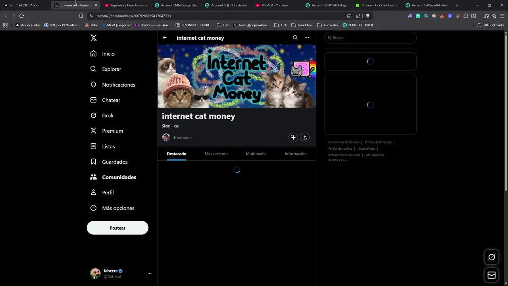Open the MetaMask fox extension
Viewport: 508px width, 286px height.
(x=442, y=16)
